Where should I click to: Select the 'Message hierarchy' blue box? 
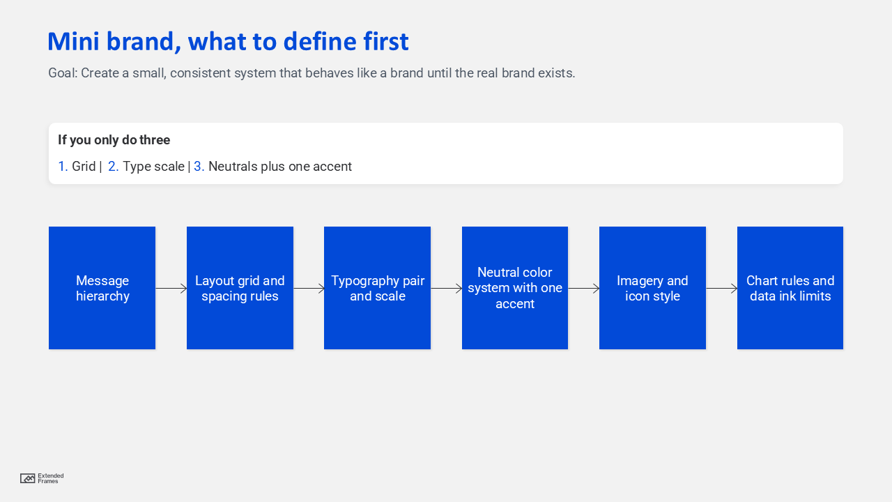tap(102, 288)
